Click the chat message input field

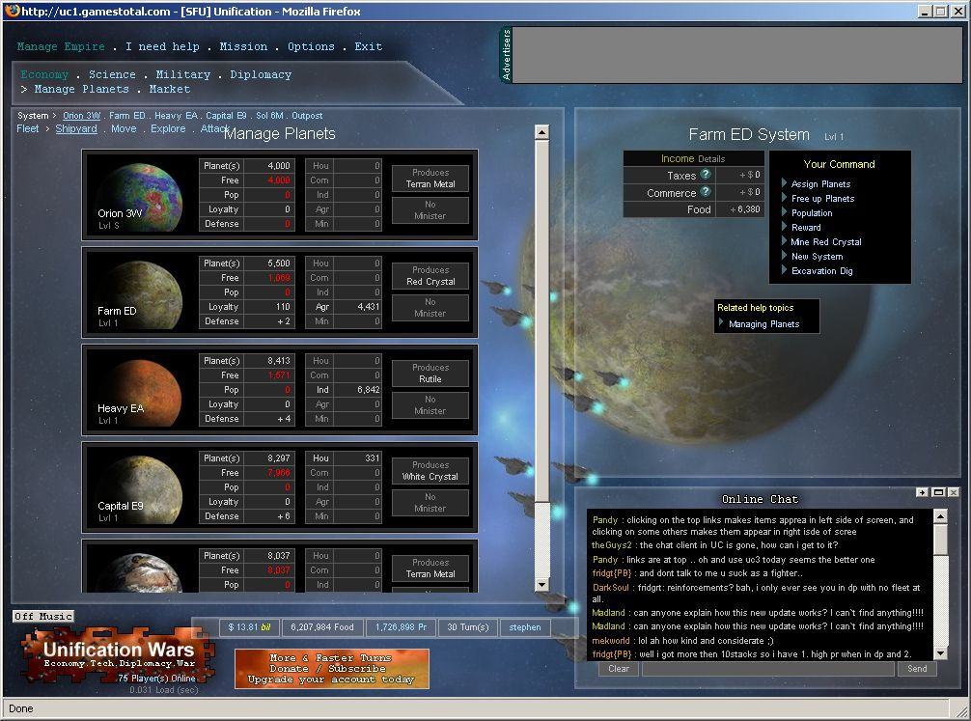768,669
